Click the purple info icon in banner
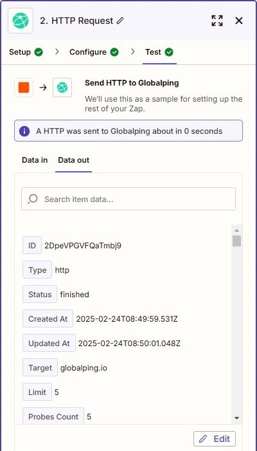The width and height of the screenshot is (257, 451). tap(24, 131)
